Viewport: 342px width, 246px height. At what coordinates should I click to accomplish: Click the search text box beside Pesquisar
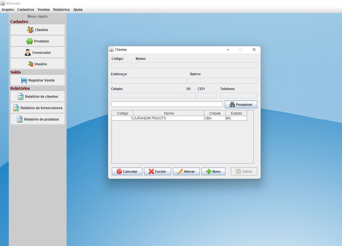click(x=167, y=104)
